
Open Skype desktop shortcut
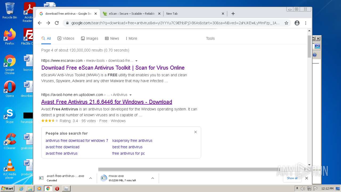point(10,115)
